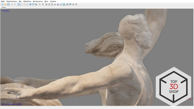This screenshot has height=109, width=194.
Task: Create a new project with New icon
Action: 3,4
